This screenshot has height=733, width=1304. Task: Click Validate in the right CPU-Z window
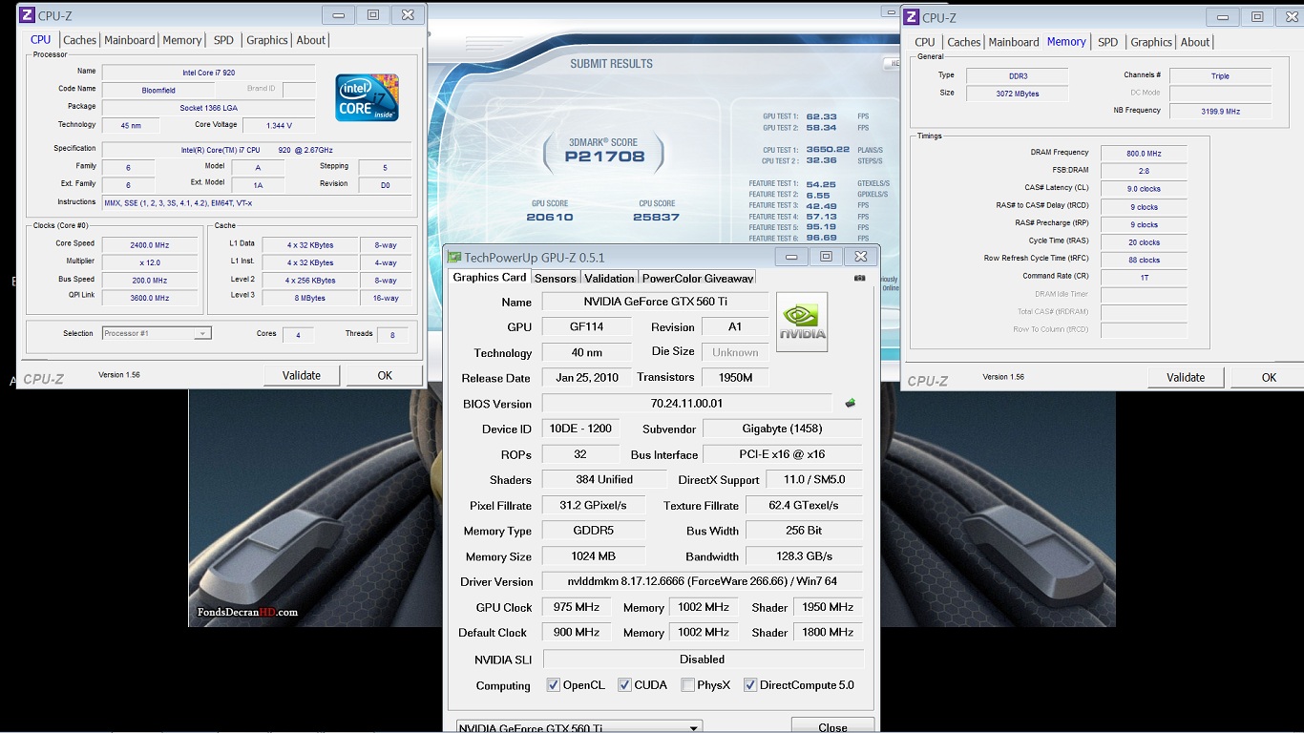pyautogui.click(x=1186, y=377)
